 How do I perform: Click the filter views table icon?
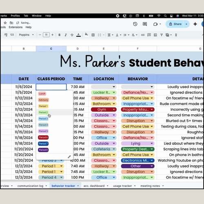(x=167, y=35)
